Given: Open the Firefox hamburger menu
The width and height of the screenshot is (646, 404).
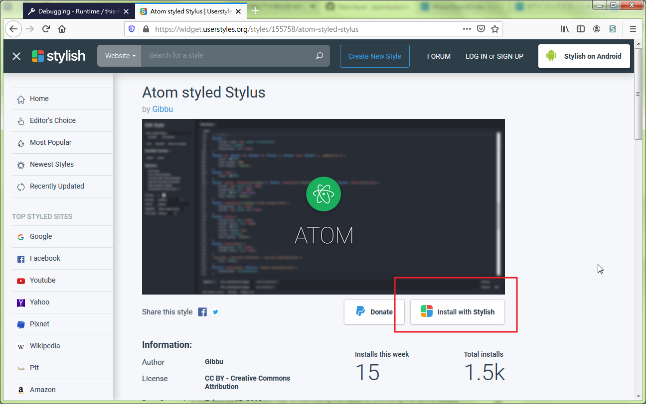Looking at the screenshot, I should click(633, 29).
